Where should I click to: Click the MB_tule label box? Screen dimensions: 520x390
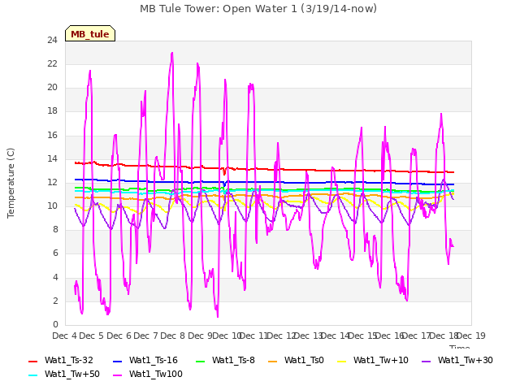90,33
